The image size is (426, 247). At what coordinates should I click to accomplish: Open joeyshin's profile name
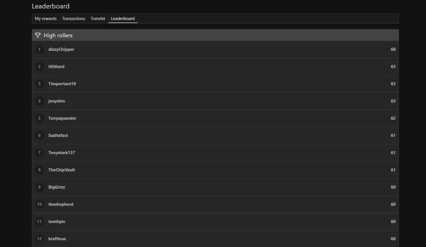point(56,101)
